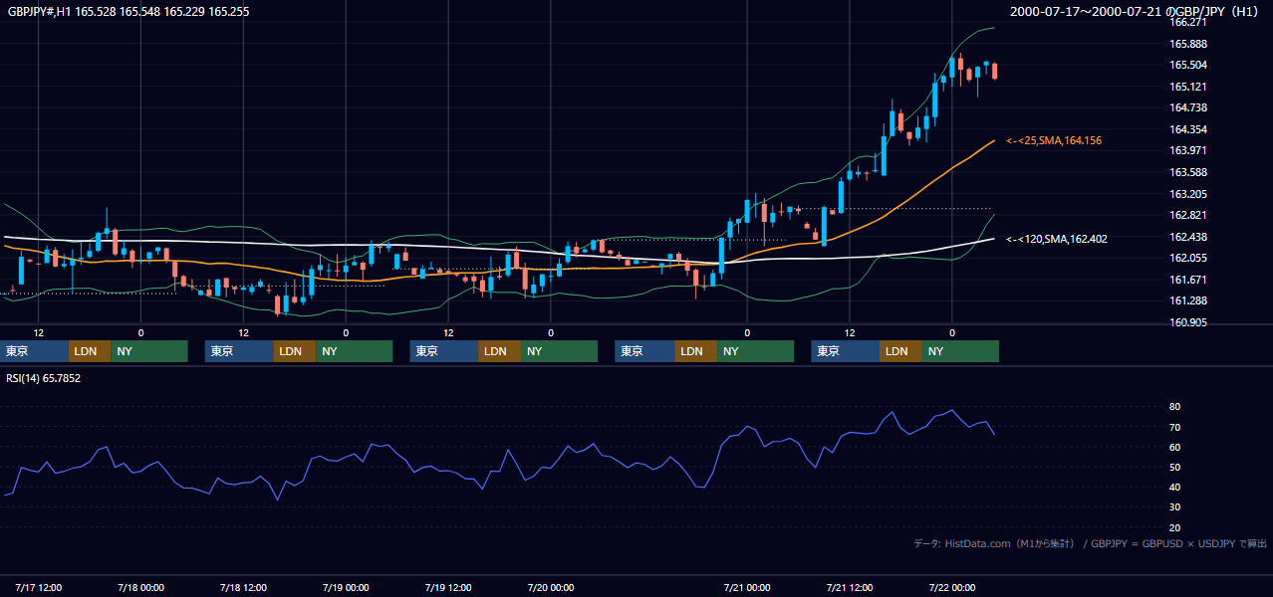
Task: Click the 164.738 price axis label
Action: coord(1188,107)
